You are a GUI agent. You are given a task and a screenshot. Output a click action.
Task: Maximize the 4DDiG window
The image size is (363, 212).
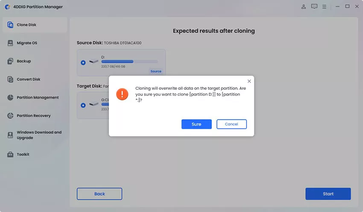347,6
